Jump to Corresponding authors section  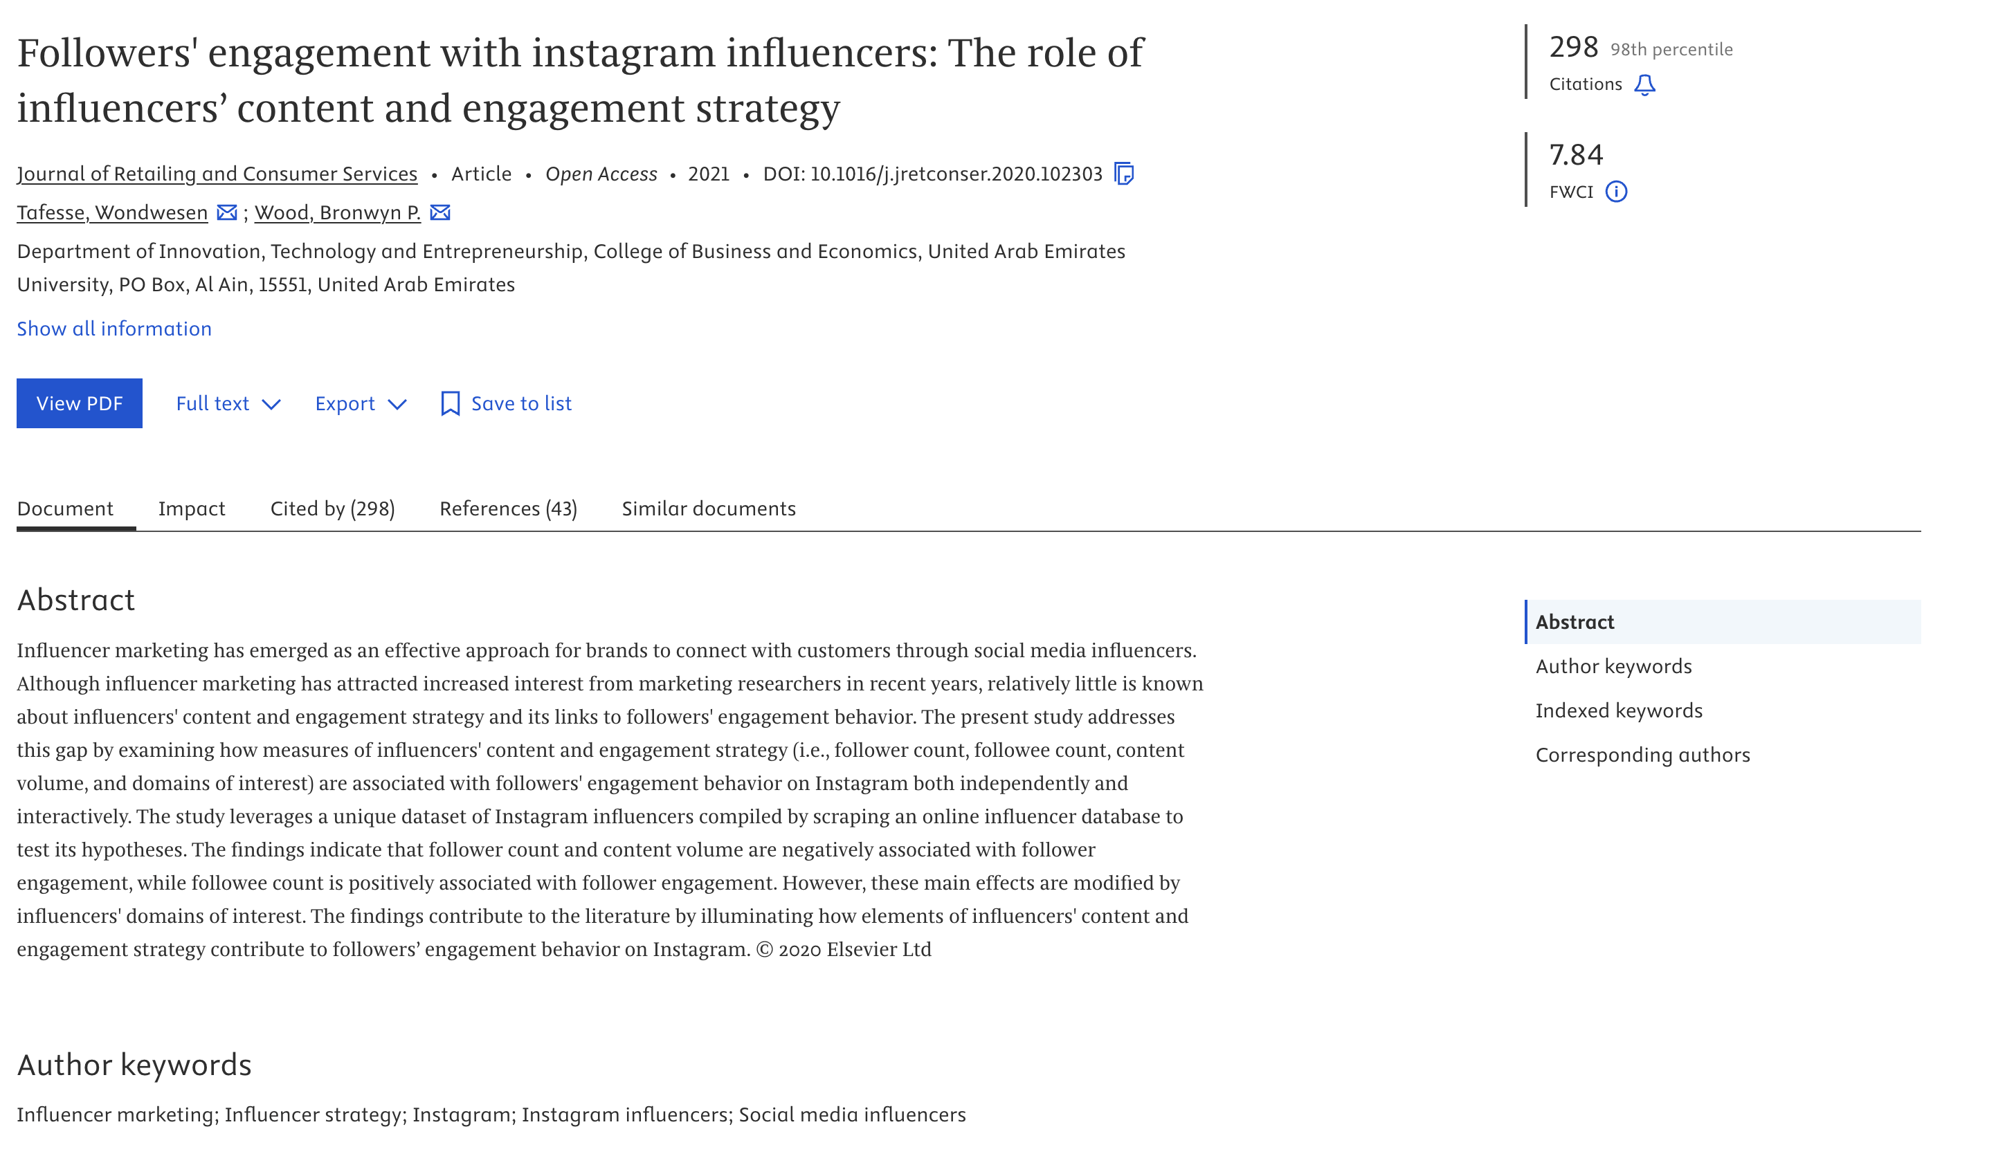tap(1643, 755)
